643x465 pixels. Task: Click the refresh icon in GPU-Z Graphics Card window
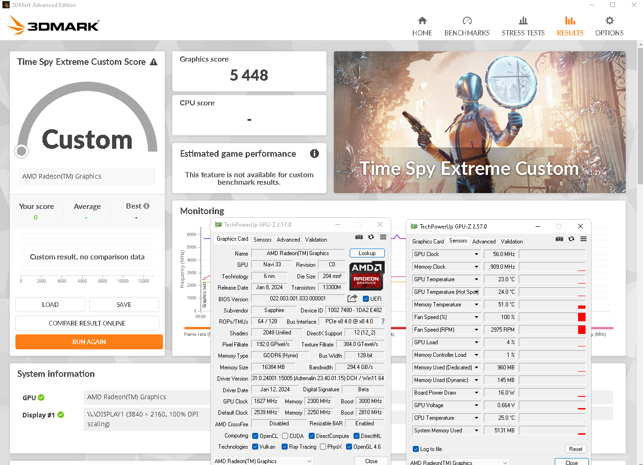(x=371, y=237)
